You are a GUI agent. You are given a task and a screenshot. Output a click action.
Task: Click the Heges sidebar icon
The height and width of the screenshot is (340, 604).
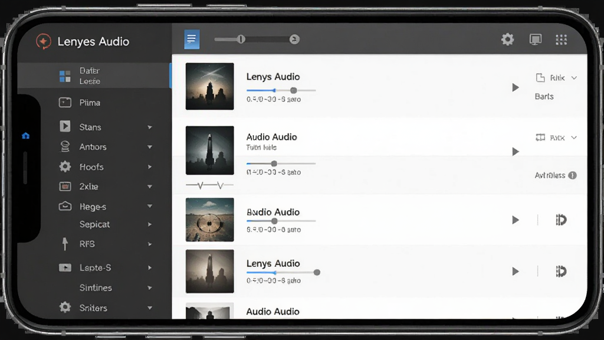[65, 206]
